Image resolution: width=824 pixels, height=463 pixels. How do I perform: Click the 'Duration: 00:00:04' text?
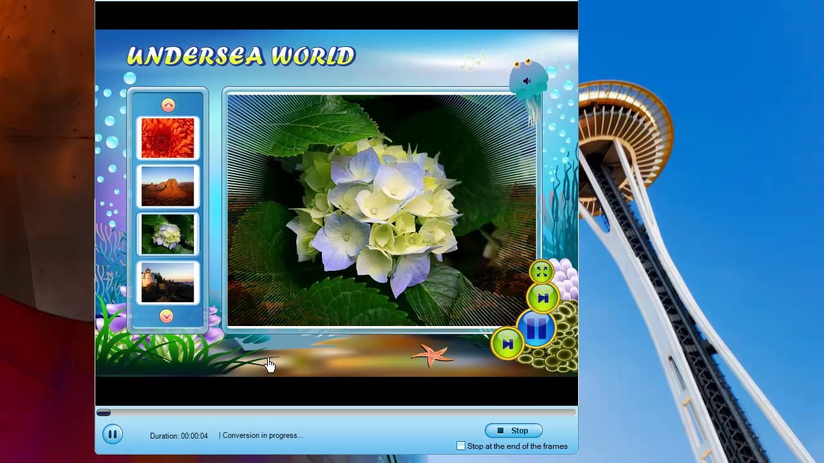(x=179, y=436)
